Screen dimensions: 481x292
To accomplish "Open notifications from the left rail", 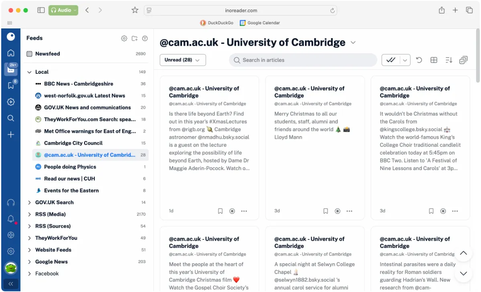I will (x=10, y=219).
